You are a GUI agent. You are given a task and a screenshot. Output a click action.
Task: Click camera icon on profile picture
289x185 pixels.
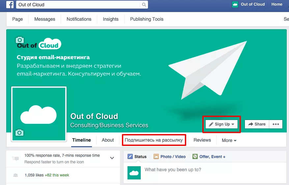[19, 132]
